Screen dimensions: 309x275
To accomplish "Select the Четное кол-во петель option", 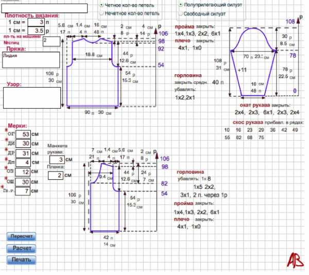I will pyautogui.click(x=102, y=4).
